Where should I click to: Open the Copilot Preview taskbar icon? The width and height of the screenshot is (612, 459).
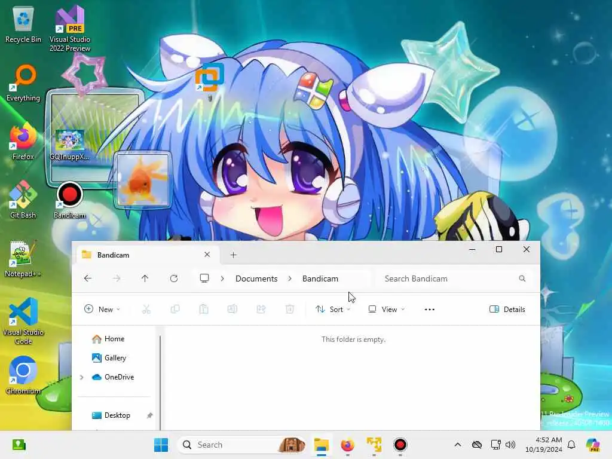tap(593, 445)
